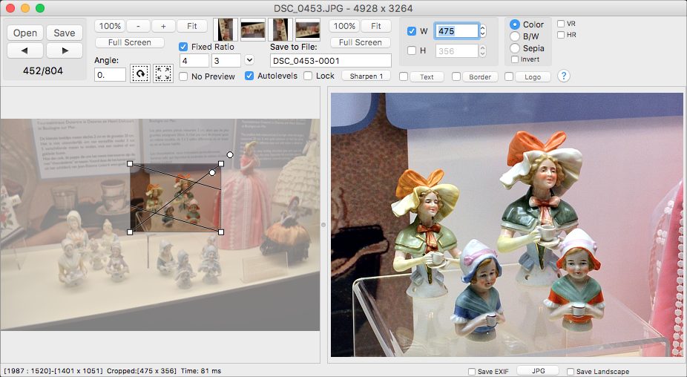Toggle Fixed Ratio checkbox
The height and width of the screenshot is (377, 687).
tap(183, 47)
